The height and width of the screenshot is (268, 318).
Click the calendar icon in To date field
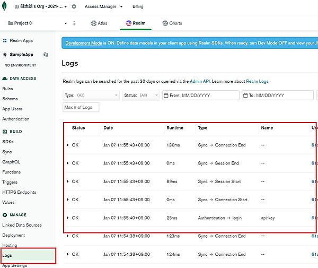245,96
